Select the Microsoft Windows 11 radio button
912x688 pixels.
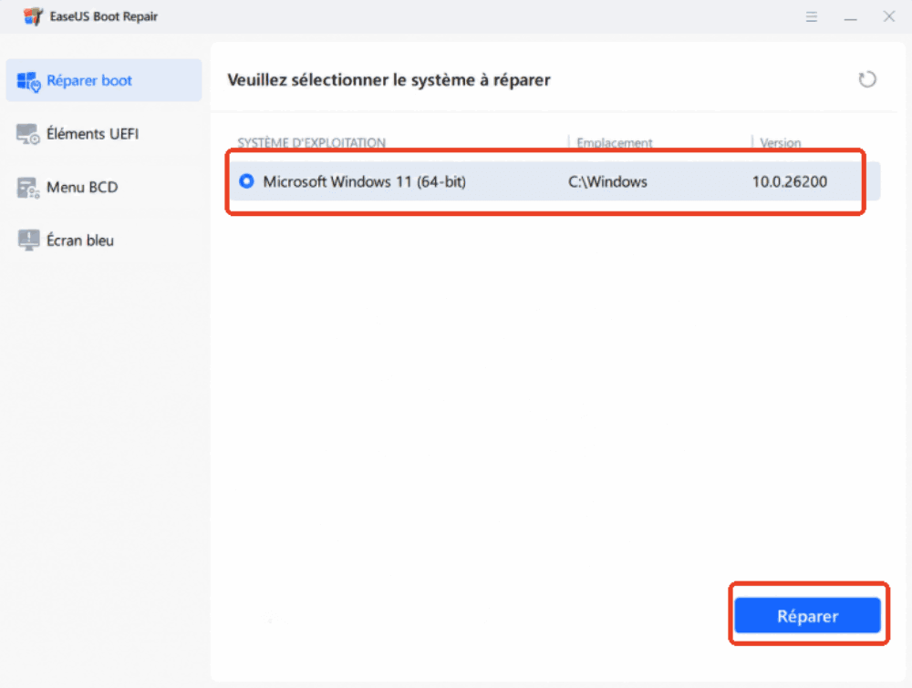point(246,181)
